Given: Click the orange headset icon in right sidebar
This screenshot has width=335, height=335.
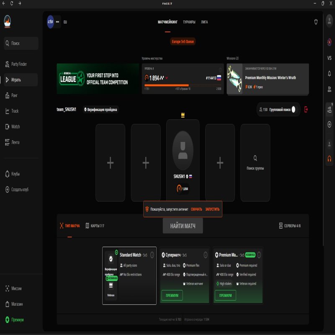Looking at the screenshot, I should 329,160.
